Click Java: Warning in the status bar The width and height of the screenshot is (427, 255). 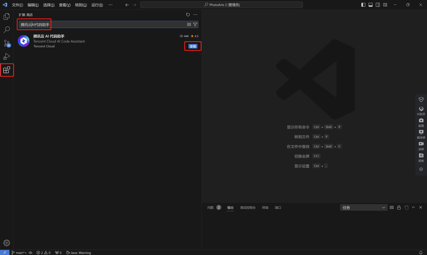click(78, 253)
